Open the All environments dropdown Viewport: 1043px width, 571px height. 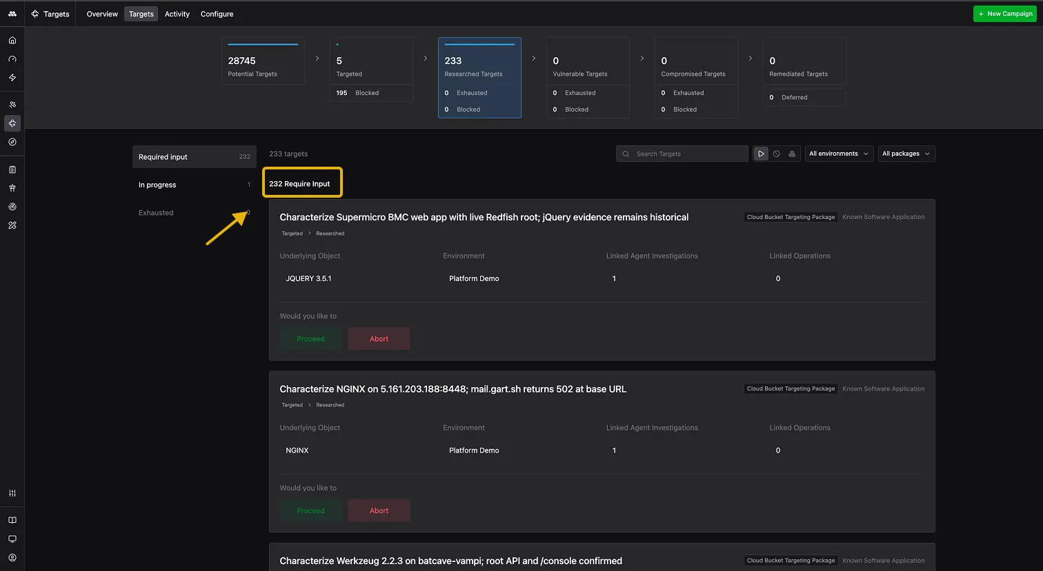pyautogui.click(x=839, y=154)
